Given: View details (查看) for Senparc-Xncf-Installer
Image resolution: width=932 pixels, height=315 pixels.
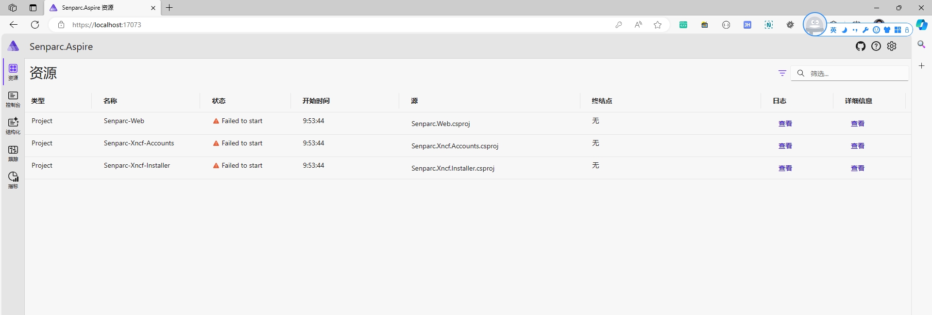Looking at the screenshot, I should (858, 168).
